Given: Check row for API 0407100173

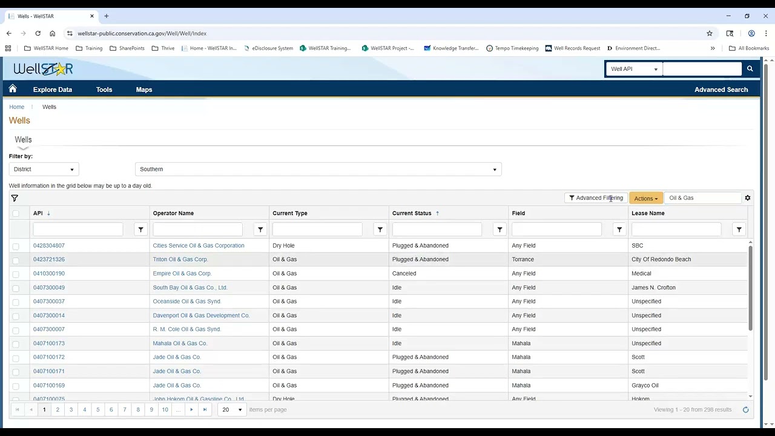Looking at the screenshot, I should pos(16,343).
